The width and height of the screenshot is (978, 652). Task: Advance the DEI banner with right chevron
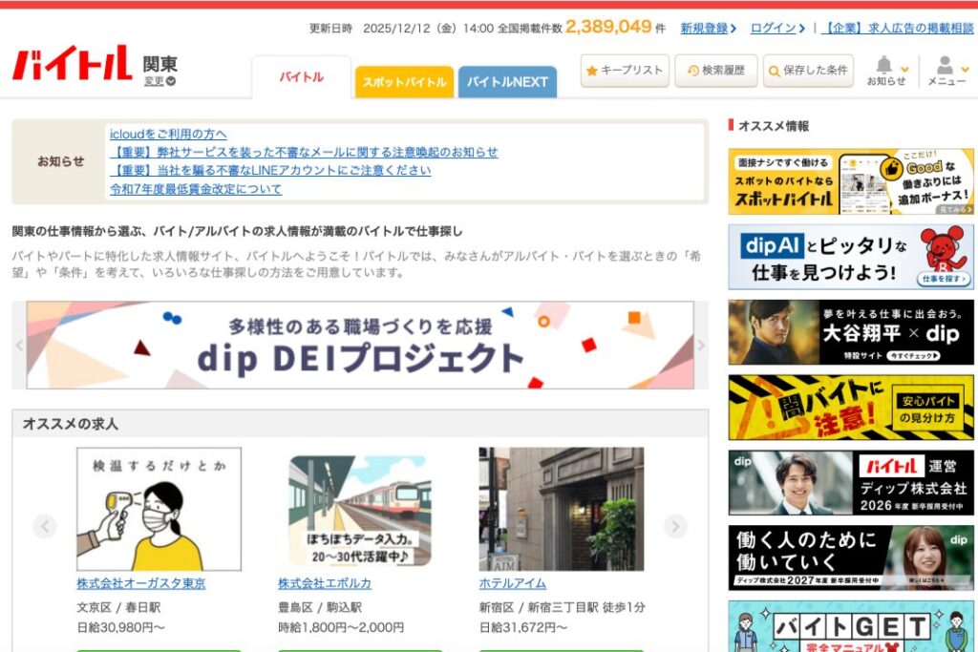pos(701,345)
